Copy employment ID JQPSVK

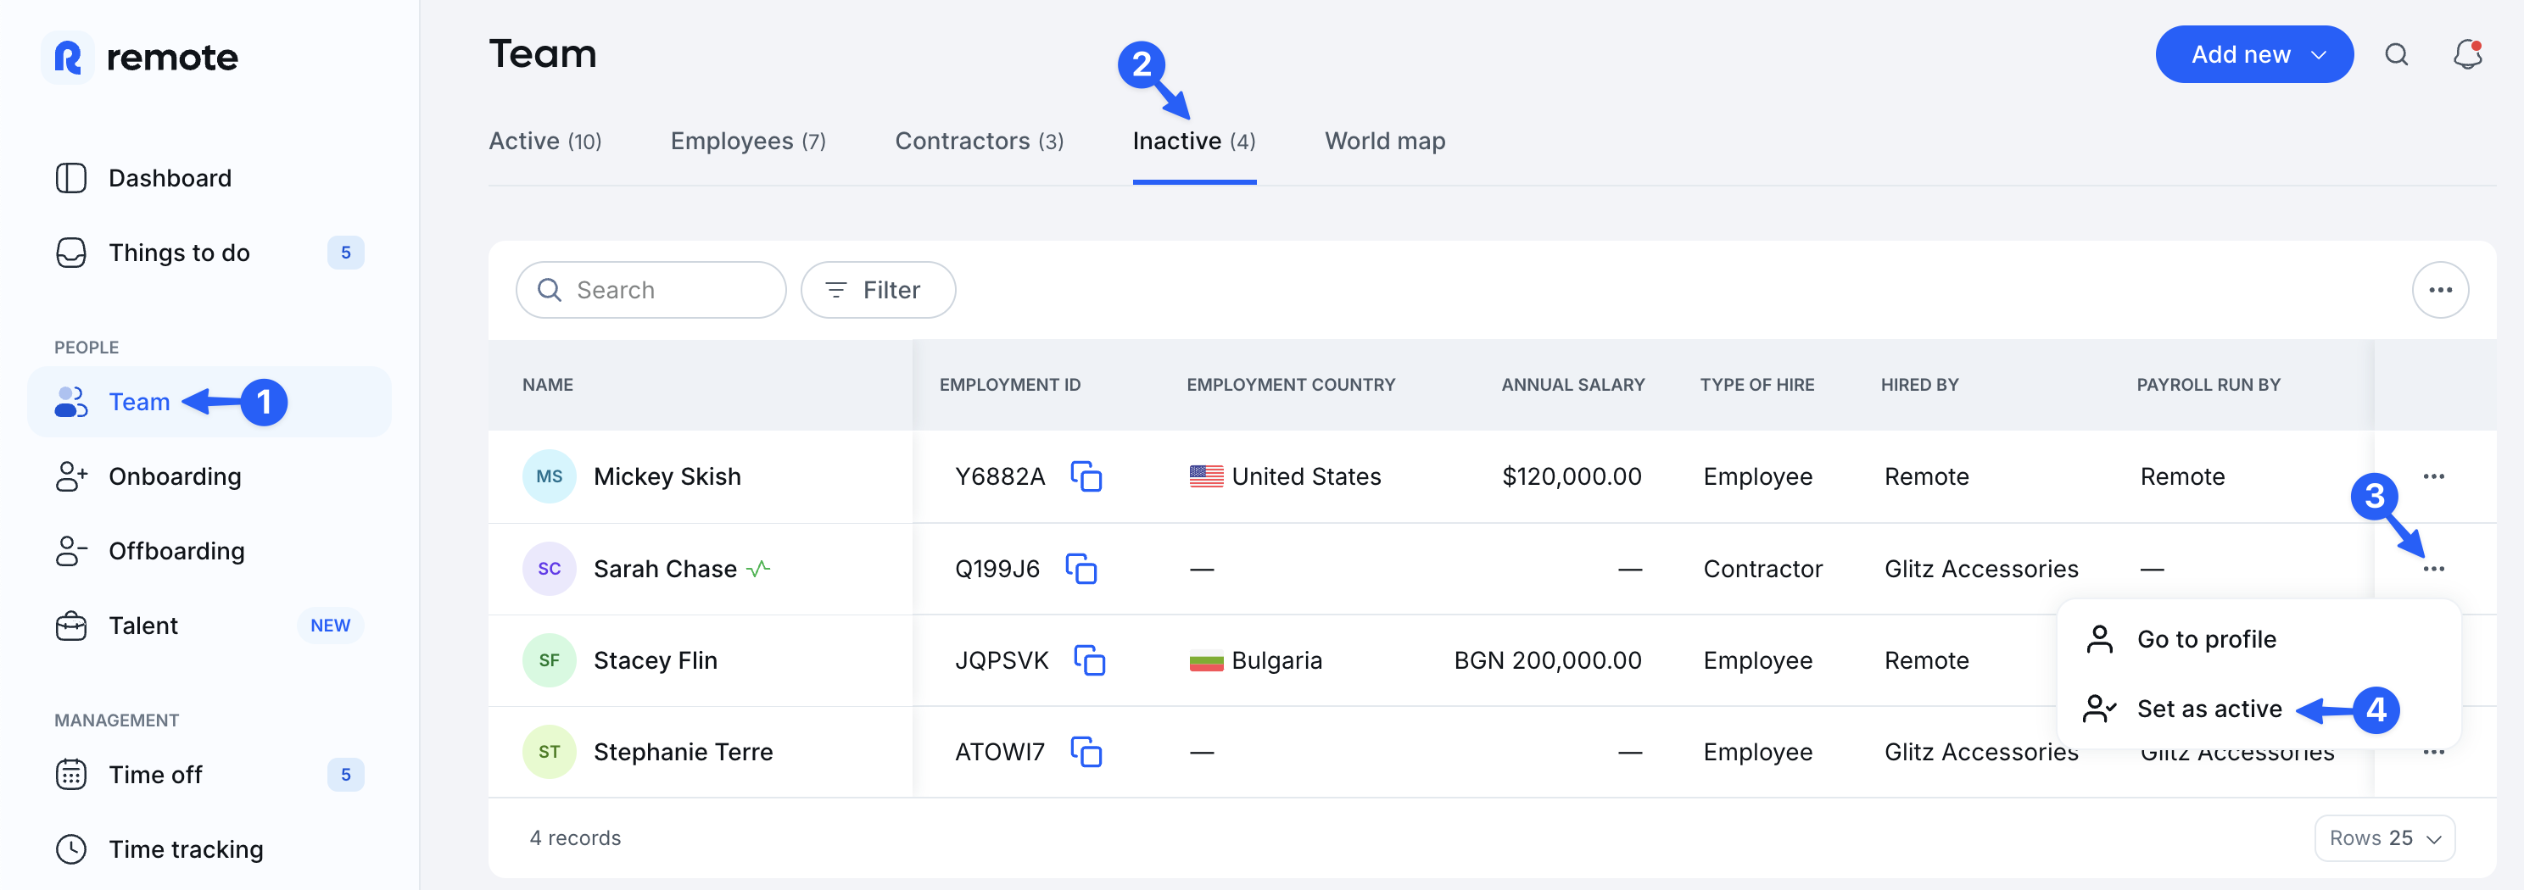pos(1090,660)
